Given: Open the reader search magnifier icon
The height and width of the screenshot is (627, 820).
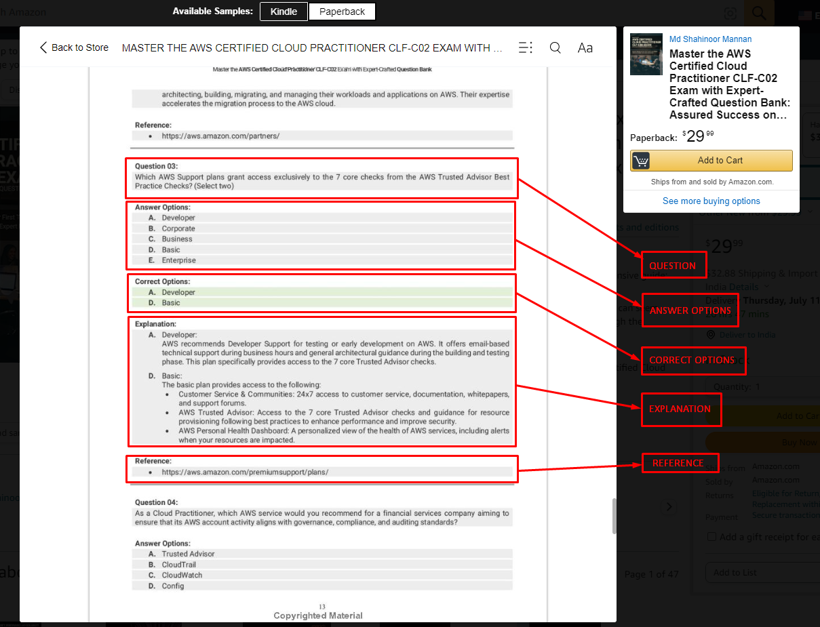Looking at the screenshot, I should click(x=555, y=47).
